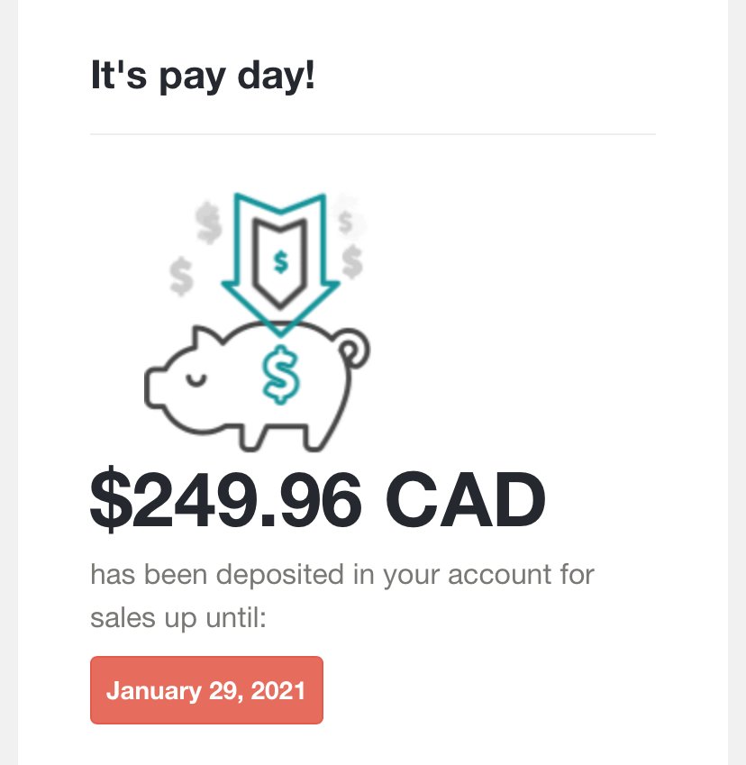Screen dimensions: 746x765
Task: Click the piggy bank illustration
Action: tap(257, 387)
